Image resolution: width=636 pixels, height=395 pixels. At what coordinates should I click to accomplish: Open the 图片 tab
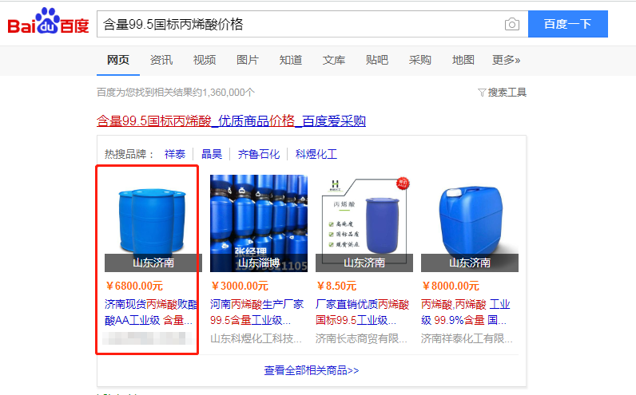coord(248,60)
